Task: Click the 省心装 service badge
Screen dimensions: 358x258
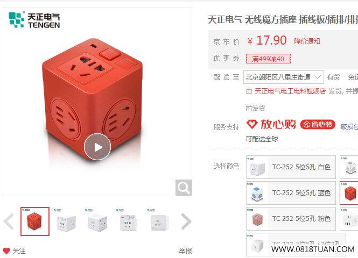Action: (318, 125)
